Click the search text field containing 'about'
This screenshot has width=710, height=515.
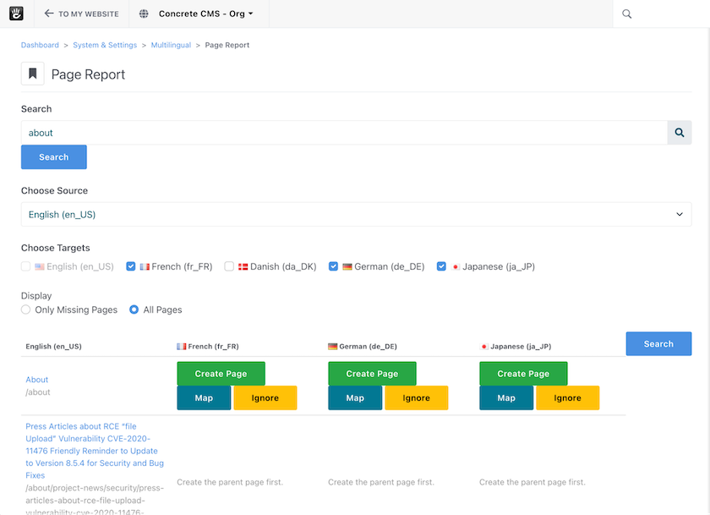coord(344,133)
